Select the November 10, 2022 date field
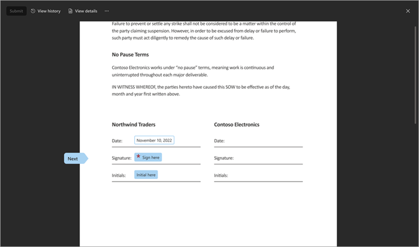The height and width of the screenshot is (247, 419). (x=154, y=140)
